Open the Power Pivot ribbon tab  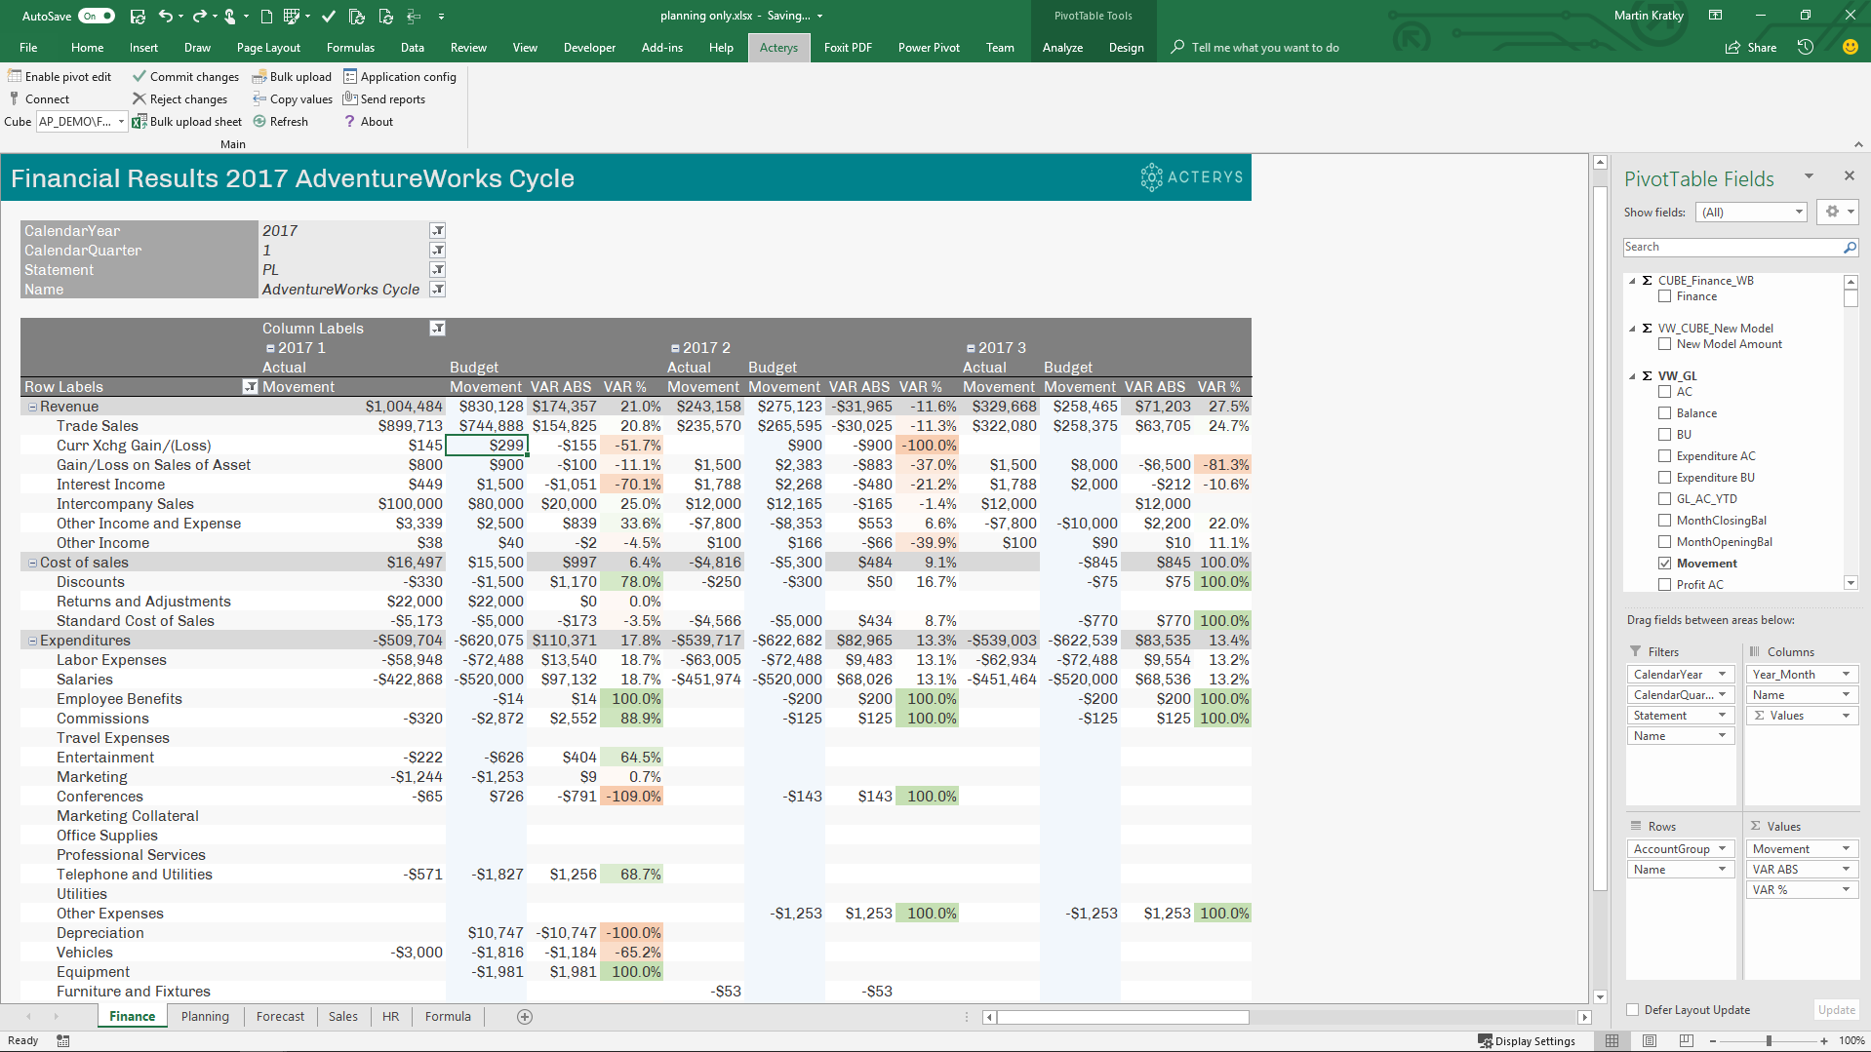(928, 47)
